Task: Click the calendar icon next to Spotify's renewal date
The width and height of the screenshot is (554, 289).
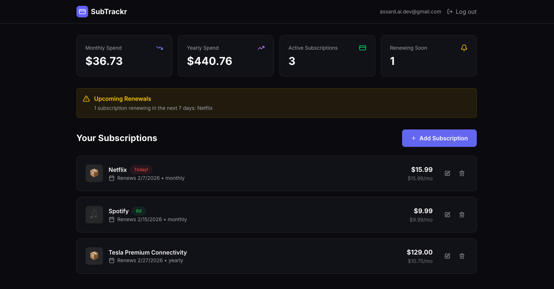Action: coord(111,219)
